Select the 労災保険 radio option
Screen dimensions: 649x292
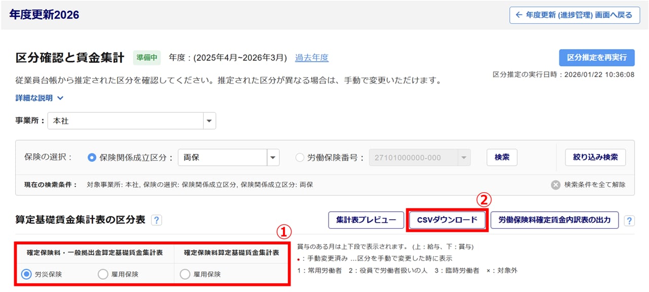point(26,274)
